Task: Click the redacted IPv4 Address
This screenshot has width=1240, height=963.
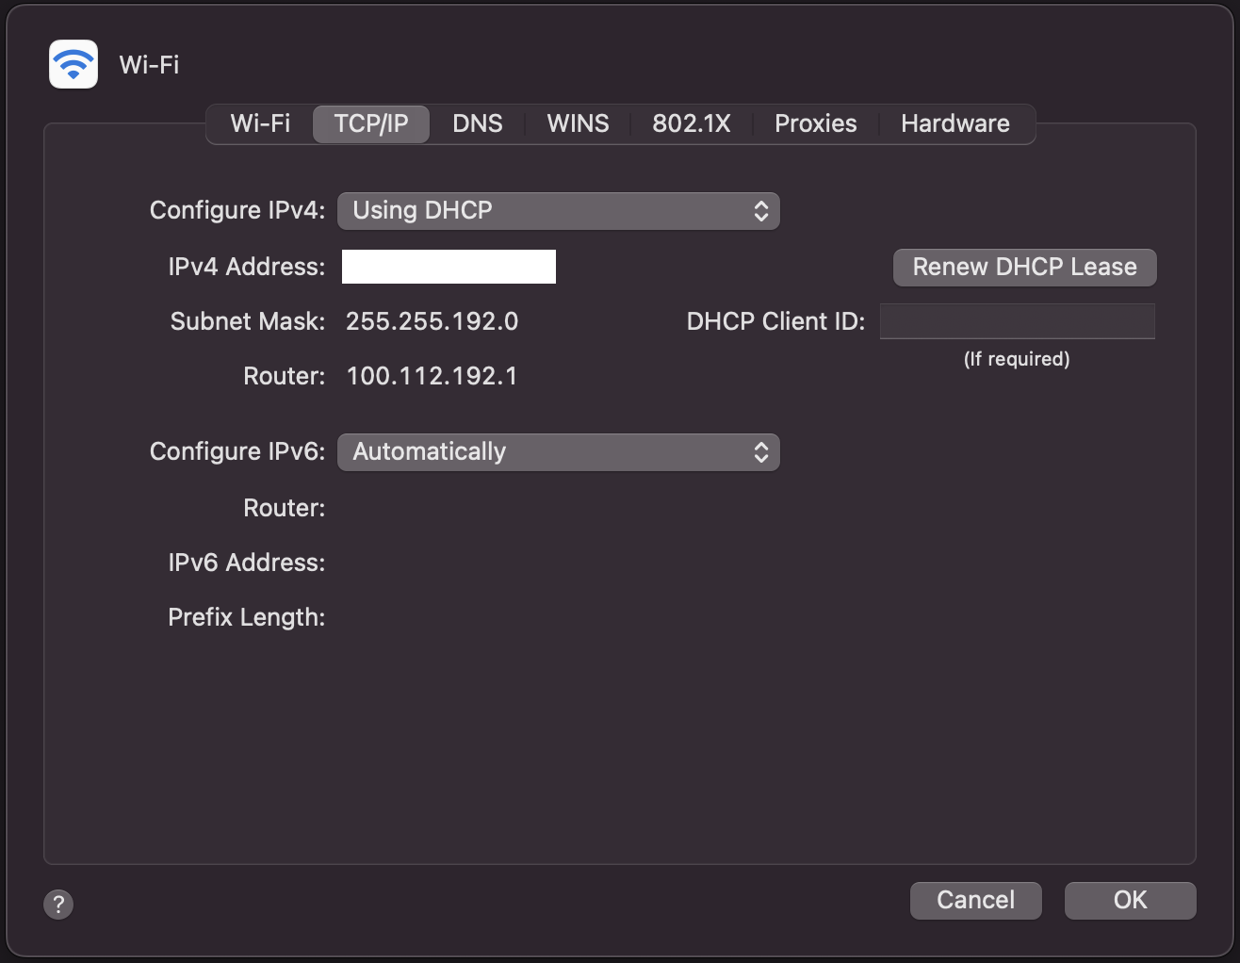Action: pos(449,267)
